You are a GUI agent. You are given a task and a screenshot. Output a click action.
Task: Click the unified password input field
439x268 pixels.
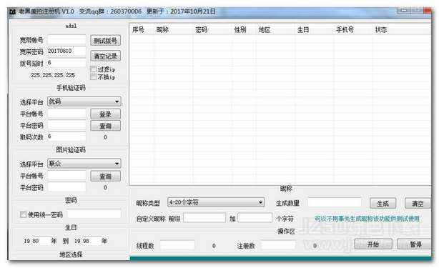94,214
